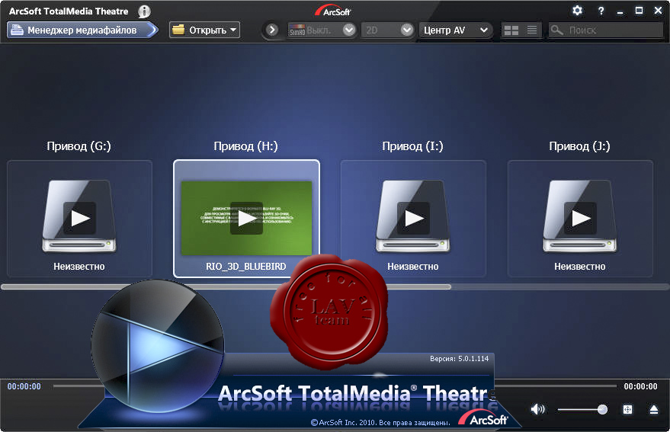This screenshot has width=670, height=432.
Task: Mute audio with the speaker icon
Action: 537,409
